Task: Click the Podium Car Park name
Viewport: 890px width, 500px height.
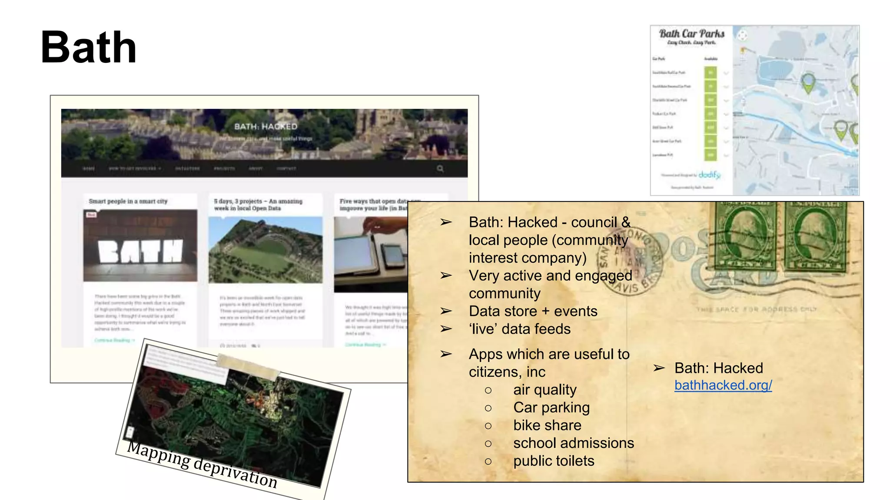Action: pyautogui.click(x=664, y=114)
